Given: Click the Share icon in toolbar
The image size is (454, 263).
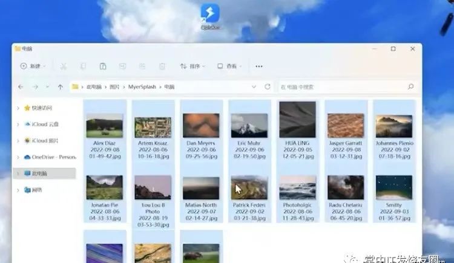Looking at the screenshot, I should point(142,67).
